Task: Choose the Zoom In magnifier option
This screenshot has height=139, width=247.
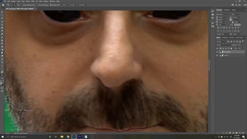Action: 15,5
